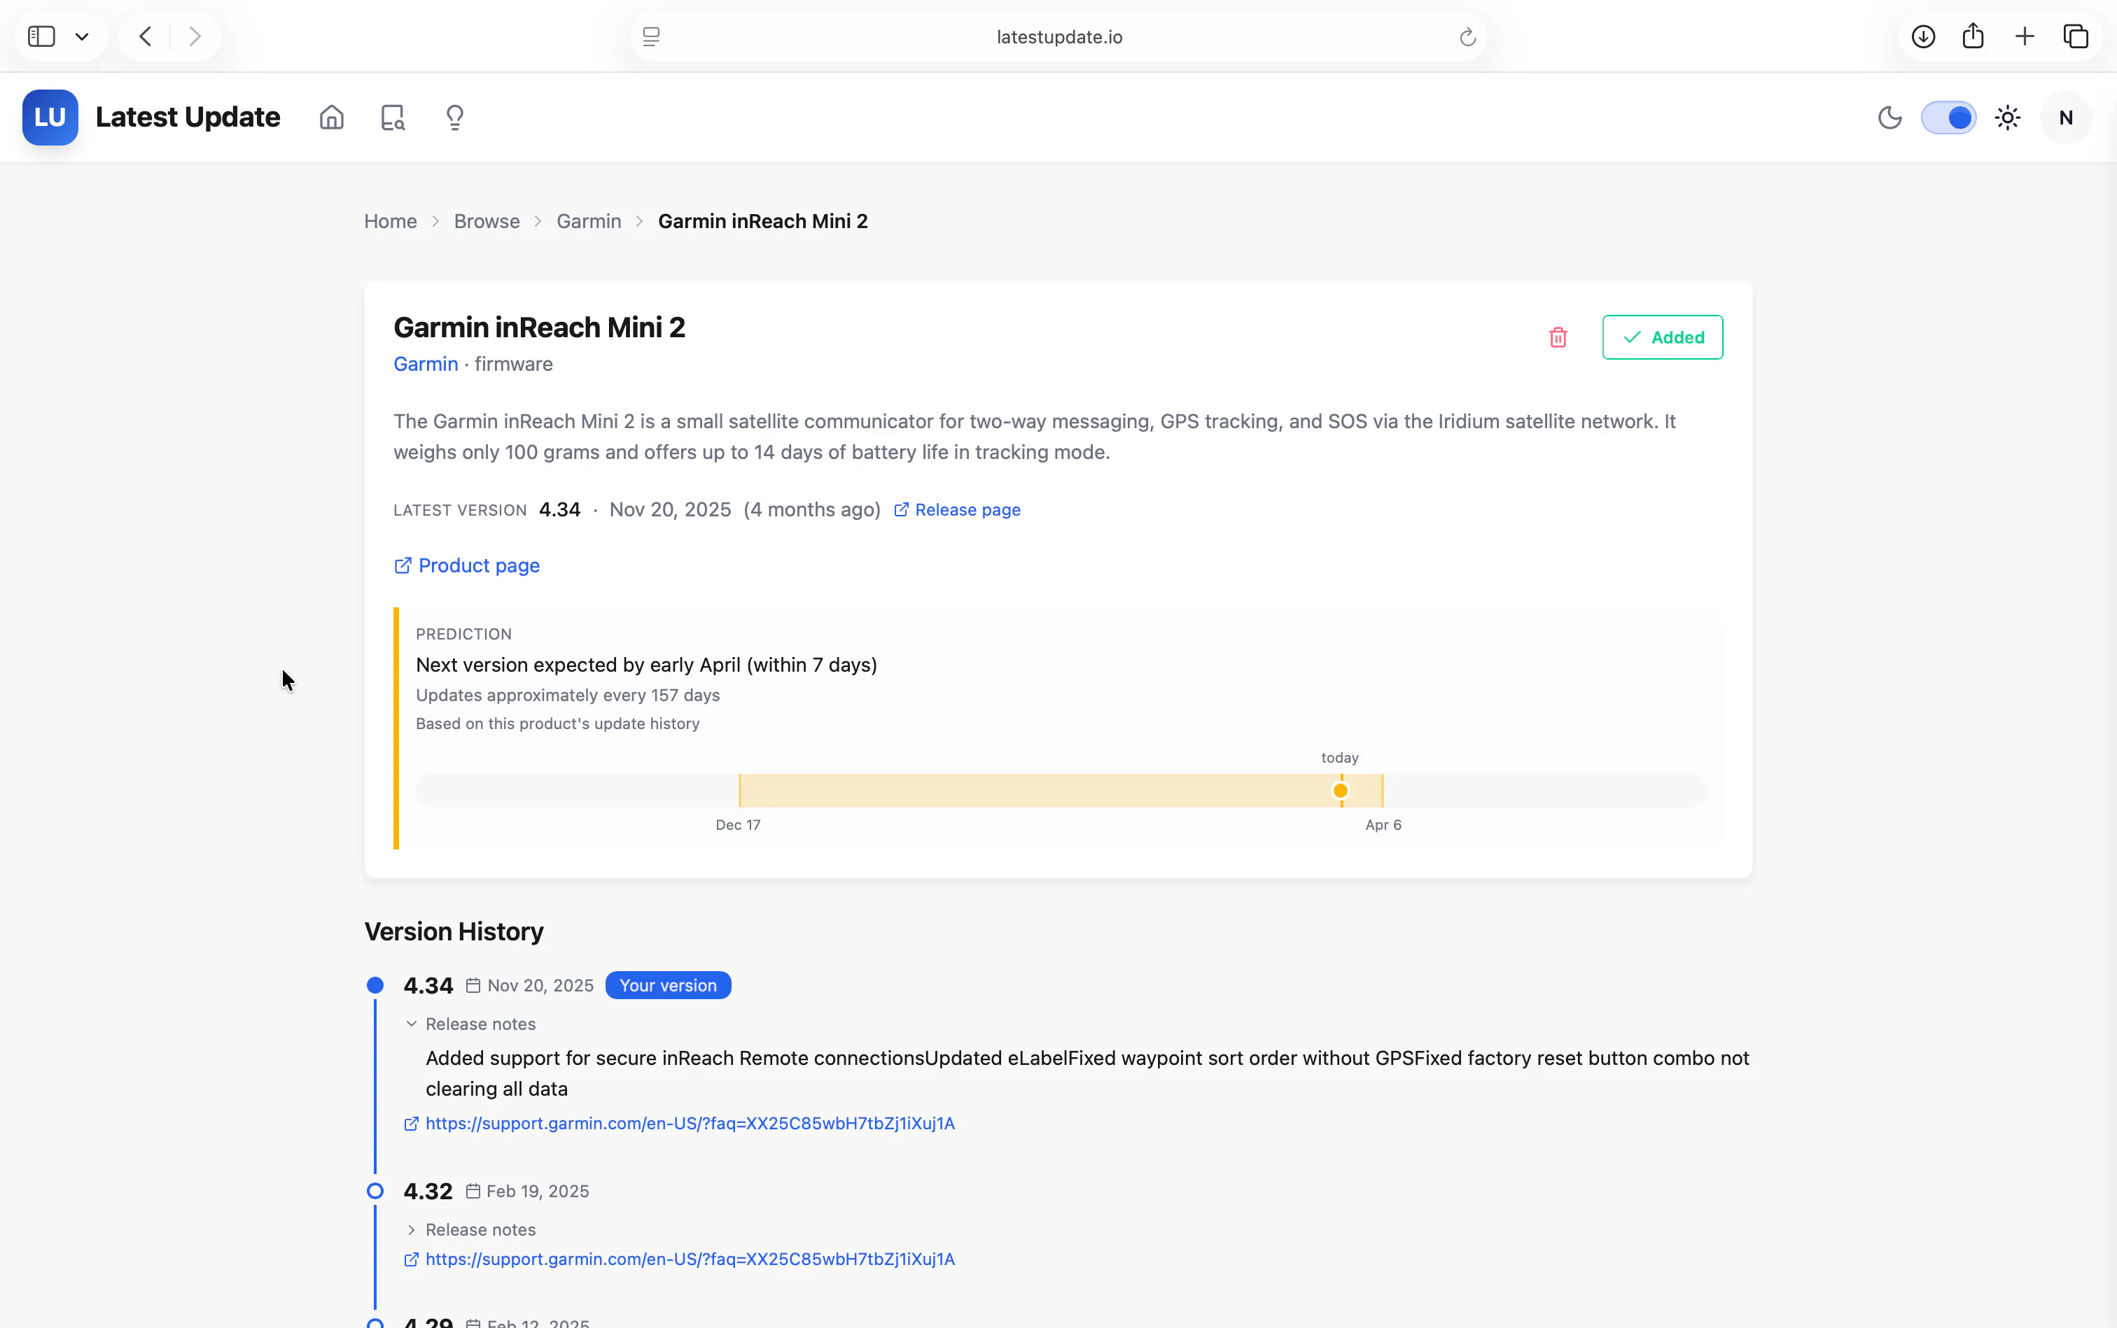Select the moon dark mode icon

[x=1889, y=118]
